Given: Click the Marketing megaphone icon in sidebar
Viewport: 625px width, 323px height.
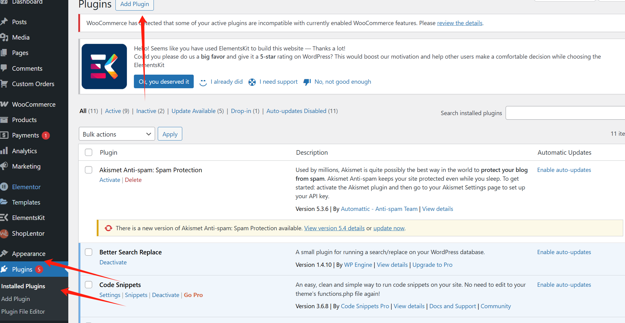Looking at the screenshot, I should click(x=4, y=166).
